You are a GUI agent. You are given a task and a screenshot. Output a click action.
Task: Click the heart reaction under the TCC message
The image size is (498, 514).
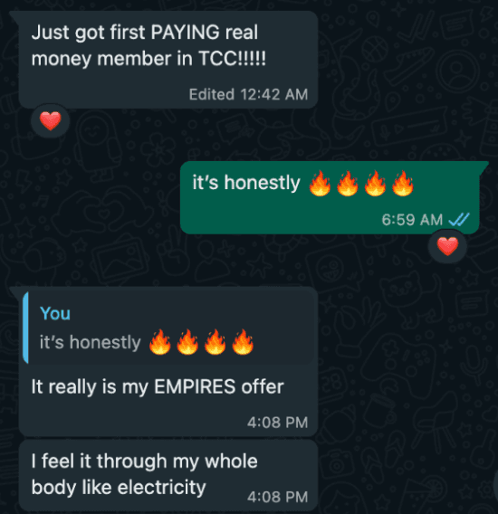[50, 120]
